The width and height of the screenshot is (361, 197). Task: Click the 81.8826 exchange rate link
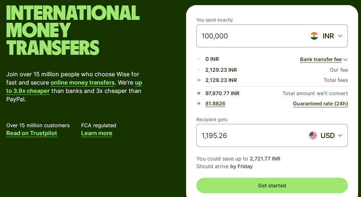pos(215,103)
